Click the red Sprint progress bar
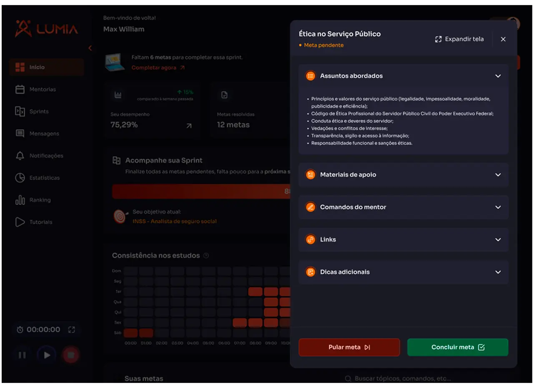The width and height of the screenshot is (534, 388). (201, 191)
